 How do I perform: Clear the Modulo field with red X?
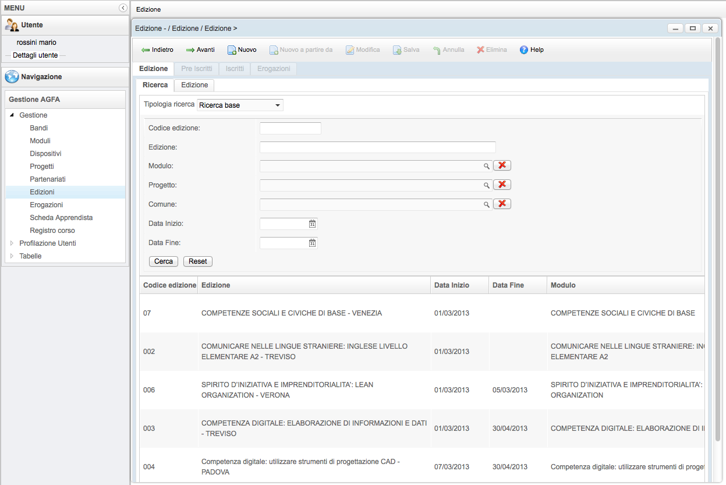502,166
